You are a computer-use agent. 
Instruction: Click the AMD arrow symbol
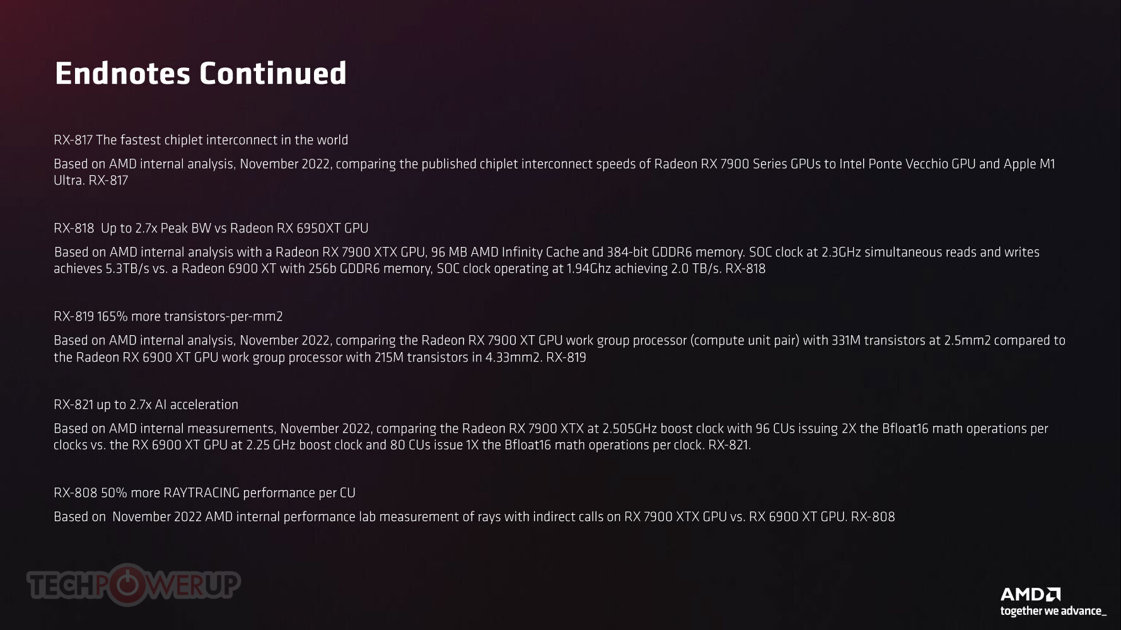pyautogui.click(x=1054, y=594)
